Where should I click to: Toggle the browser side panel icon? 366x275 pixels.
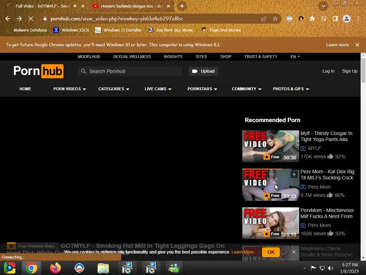click(335, 19)
